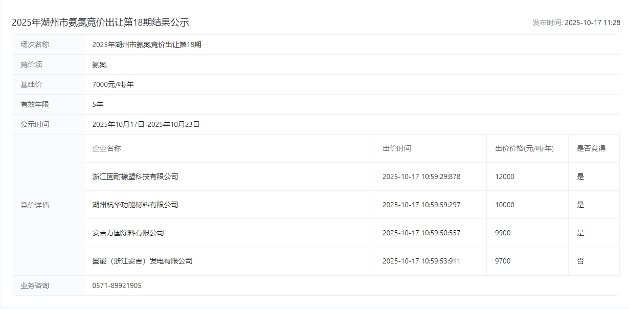Screen dimensions: 629x309
Task: Click the 是否竞得 column header
Action: pos(591,148)
